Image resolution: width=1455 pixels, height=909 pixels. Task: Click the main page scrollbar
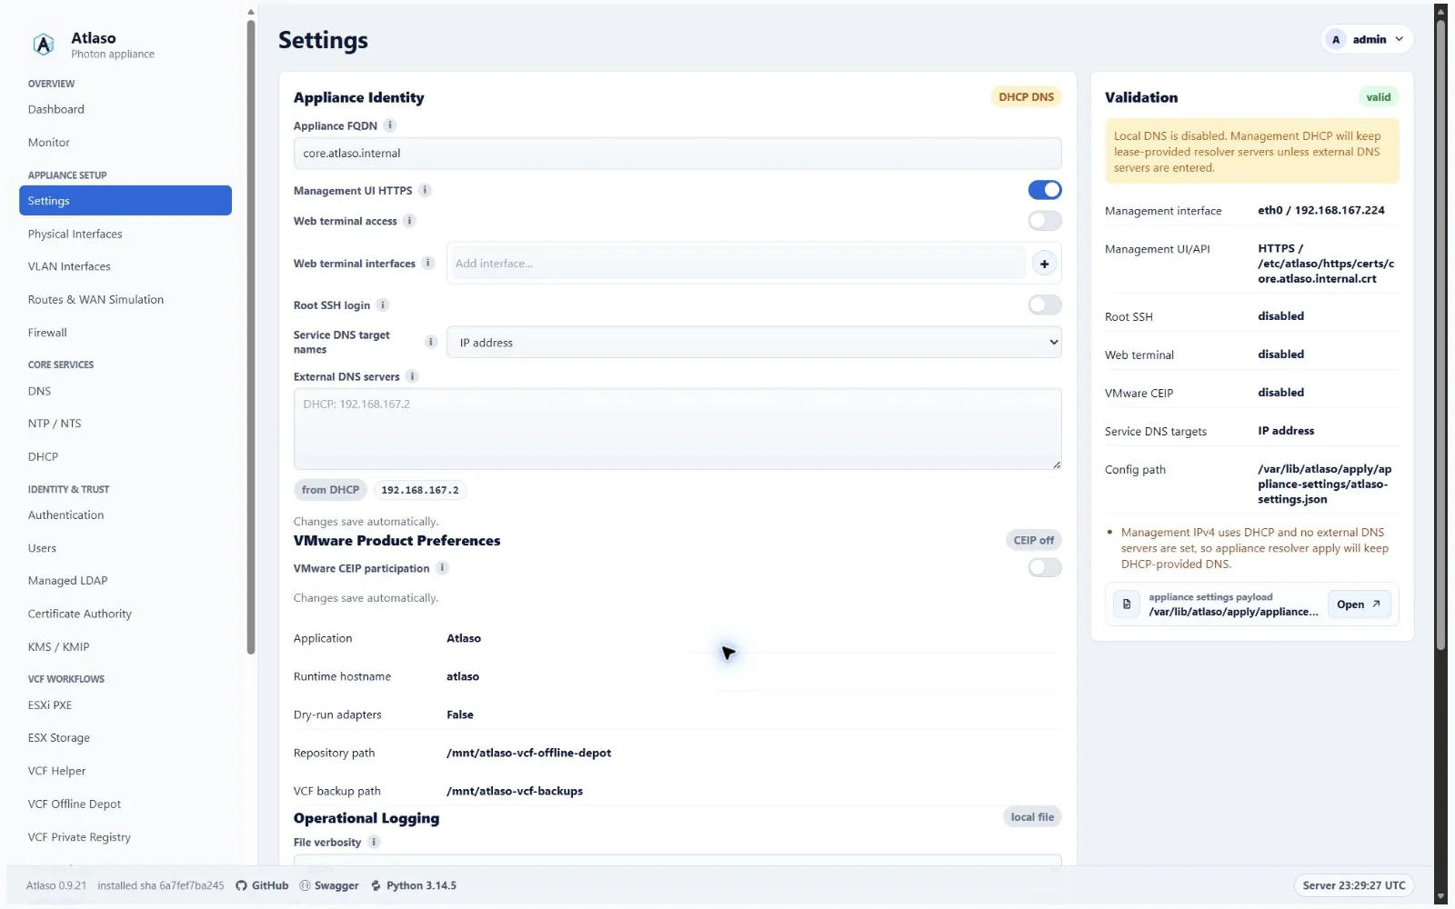coord(1440,334)
